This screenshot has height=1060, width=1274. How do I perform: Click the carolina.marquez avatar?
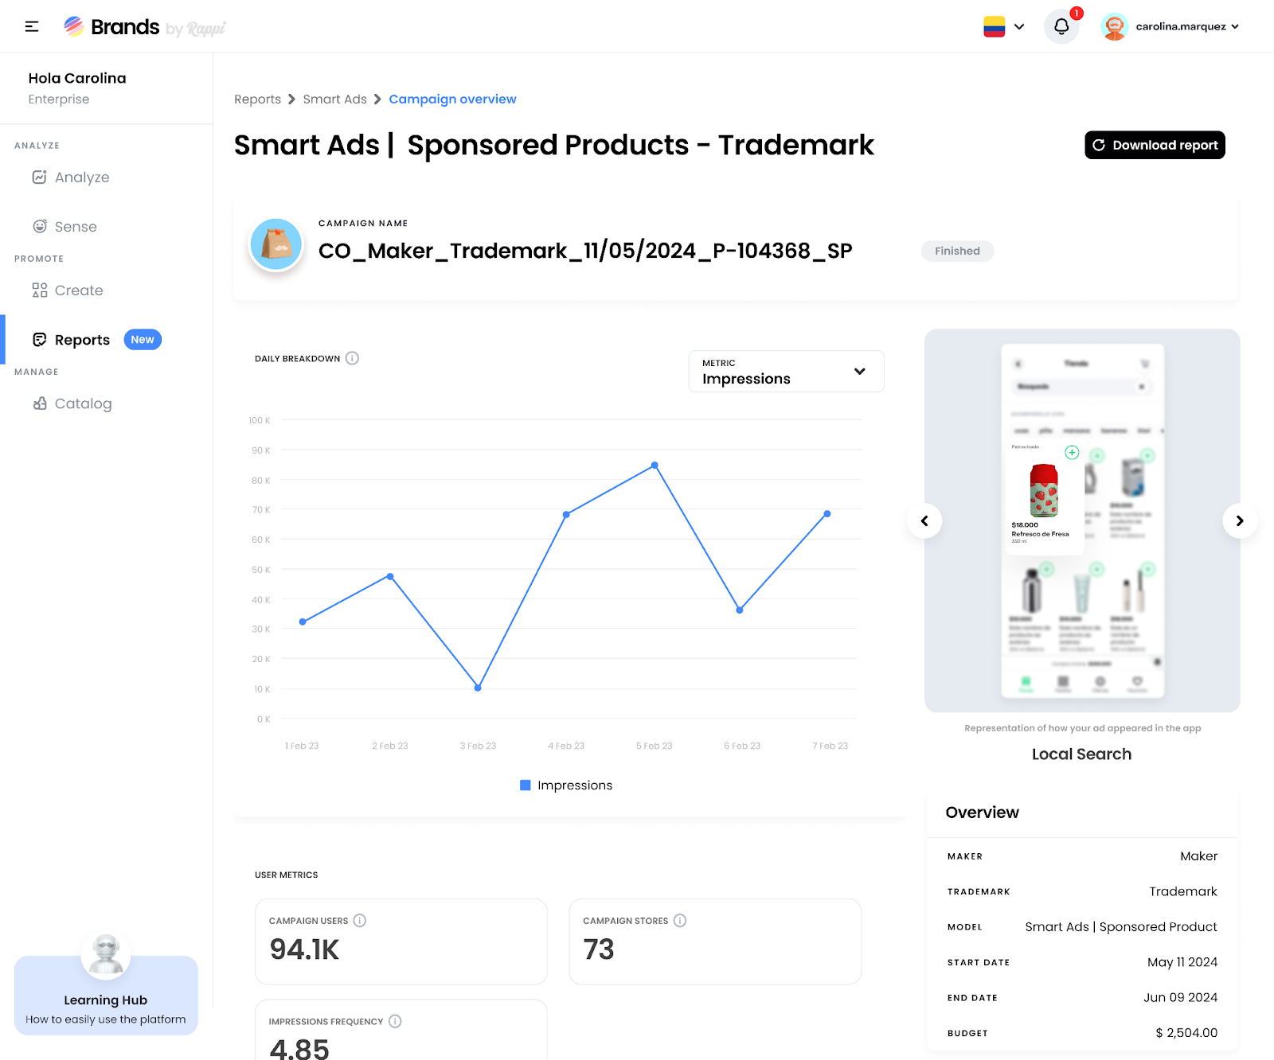(x=1114, y=27)
